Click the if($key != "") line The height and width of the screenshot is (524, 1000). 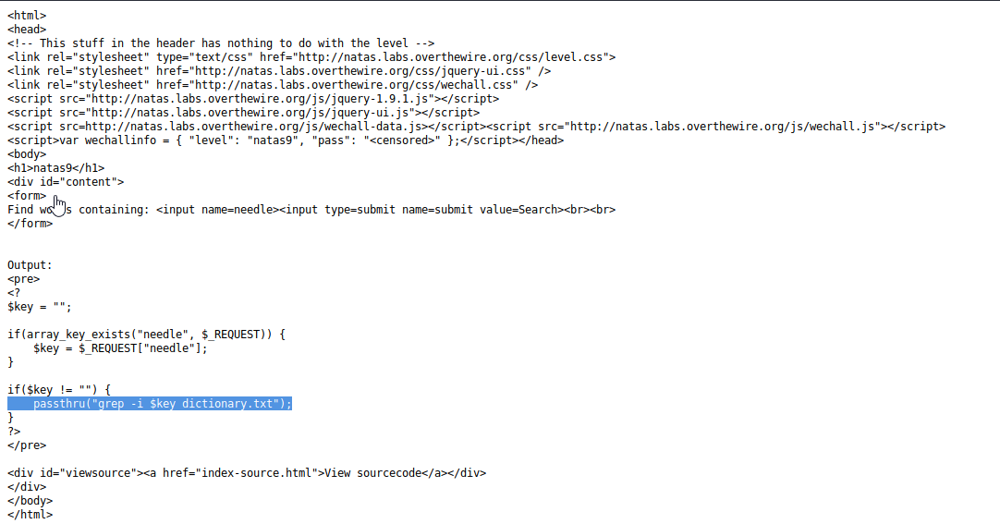pos(59,389)
